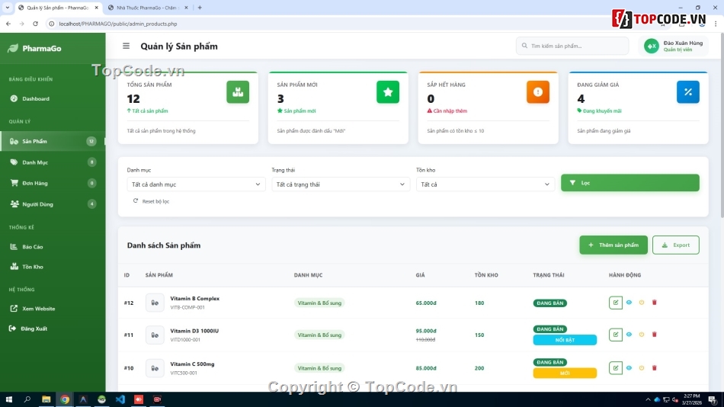This screenshot has width=724, height=407.
Task: Expand the Danh mục dropdown
Action: tap(196, 184)
